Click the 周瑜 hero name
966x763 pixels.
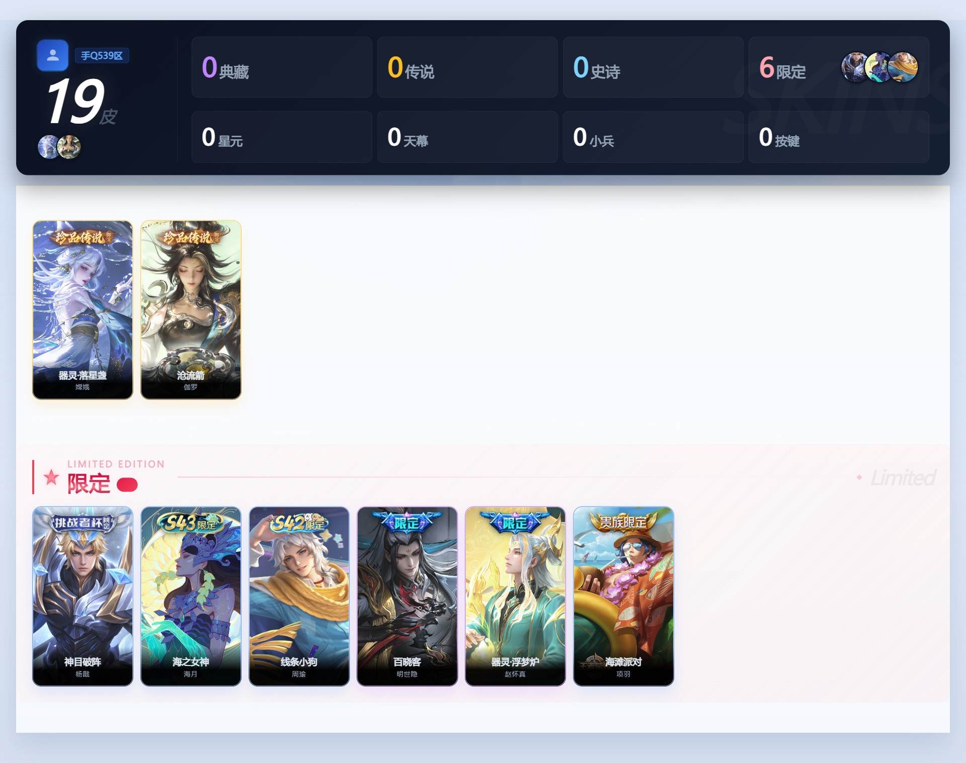click(x=299, y=674)
